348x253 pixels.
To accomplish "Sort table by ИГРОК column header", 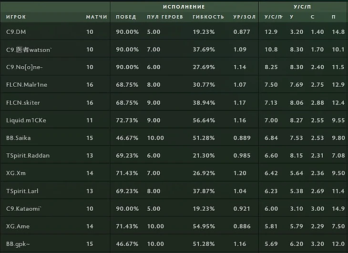I will pyautogui.click(x=16, y=17).
